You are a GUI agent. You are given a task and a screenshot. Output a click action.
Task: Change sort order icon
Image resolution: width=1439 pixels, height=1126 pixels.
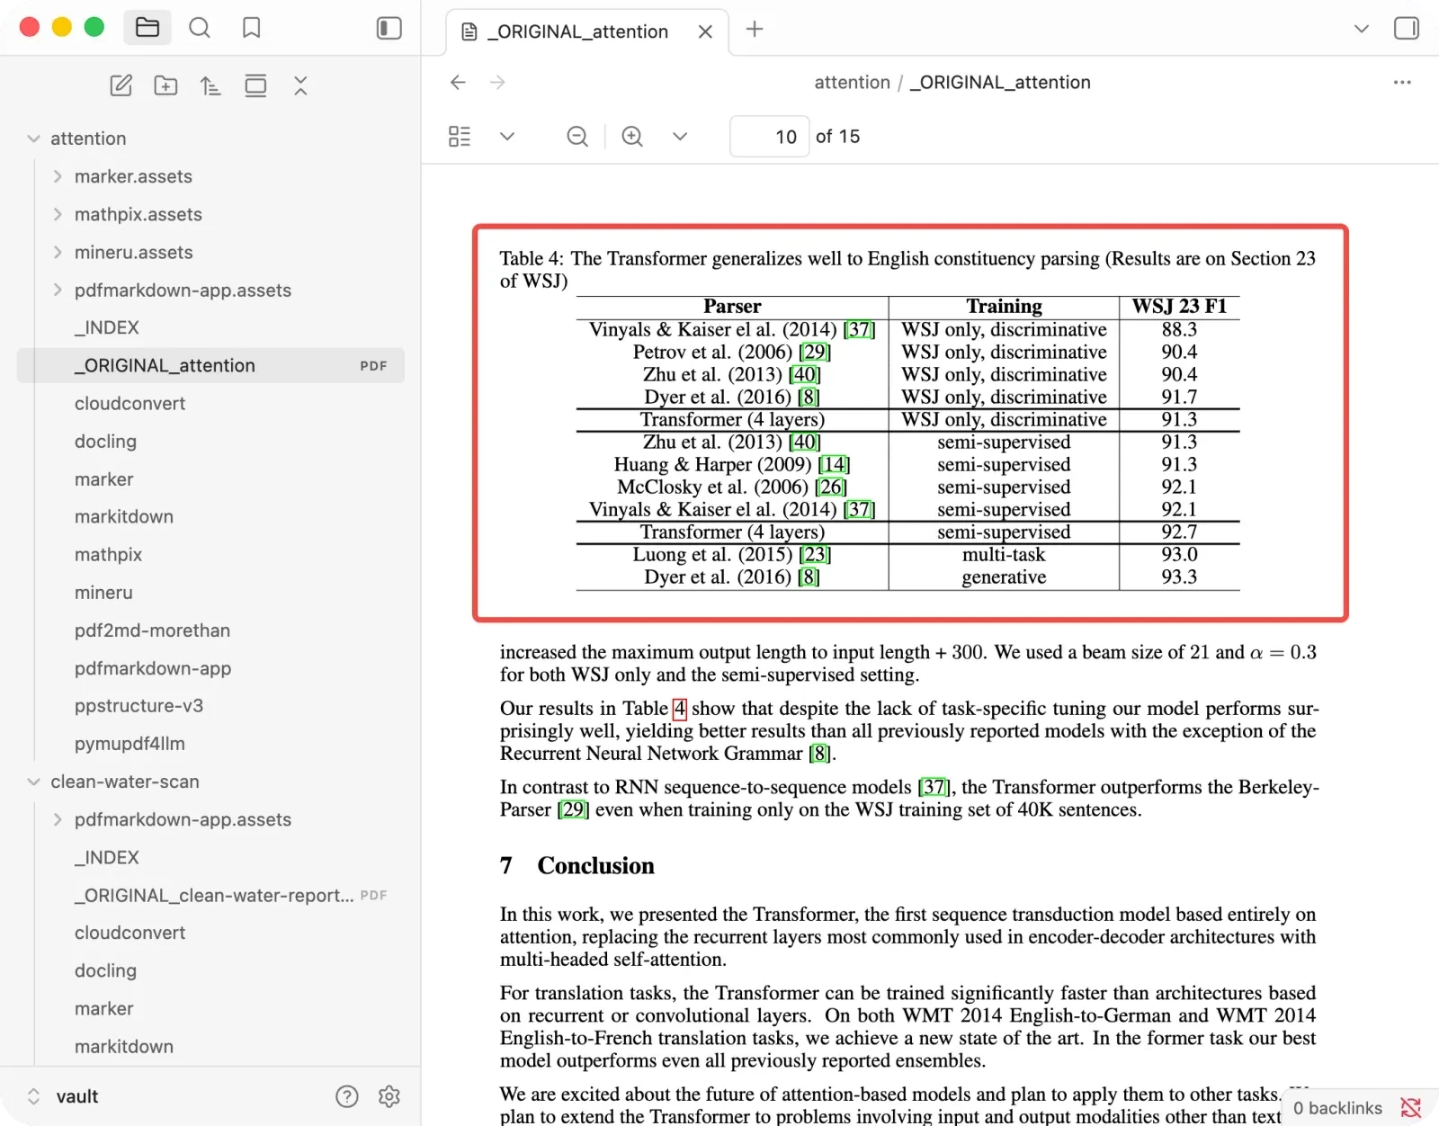point(210,85)
